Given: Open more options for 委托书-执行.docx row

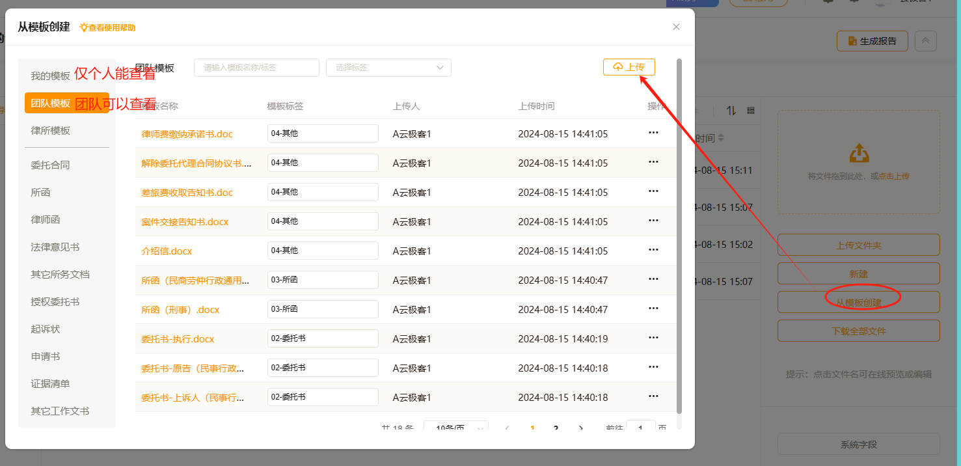Looking at the screenshot, I should tap(653, 338).
